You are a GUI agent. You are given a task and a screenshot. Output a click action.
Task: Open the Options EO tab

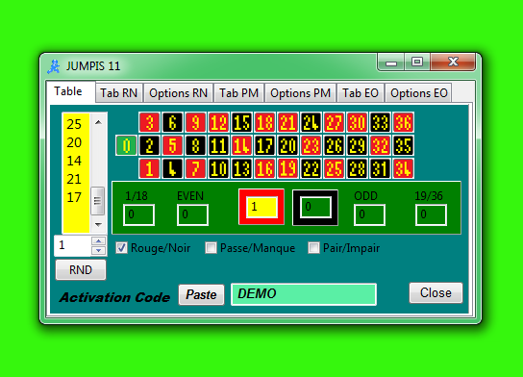(x=419, y=92)
